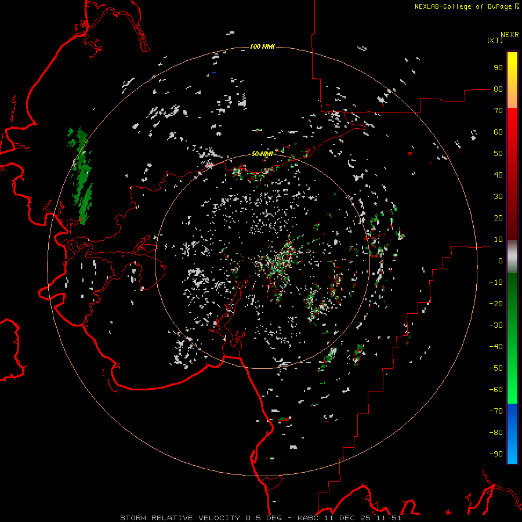Screen dimensions: 522x522
Task: Click the 90 value on the velocity scale
Action: [x=498, y=68]
